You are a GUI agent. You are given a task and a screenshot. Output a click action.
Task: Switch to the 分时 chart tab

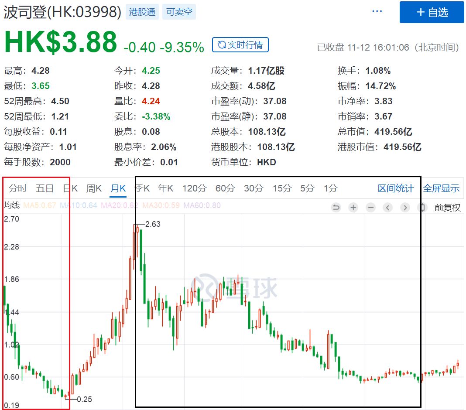click(x=17, y=188)
